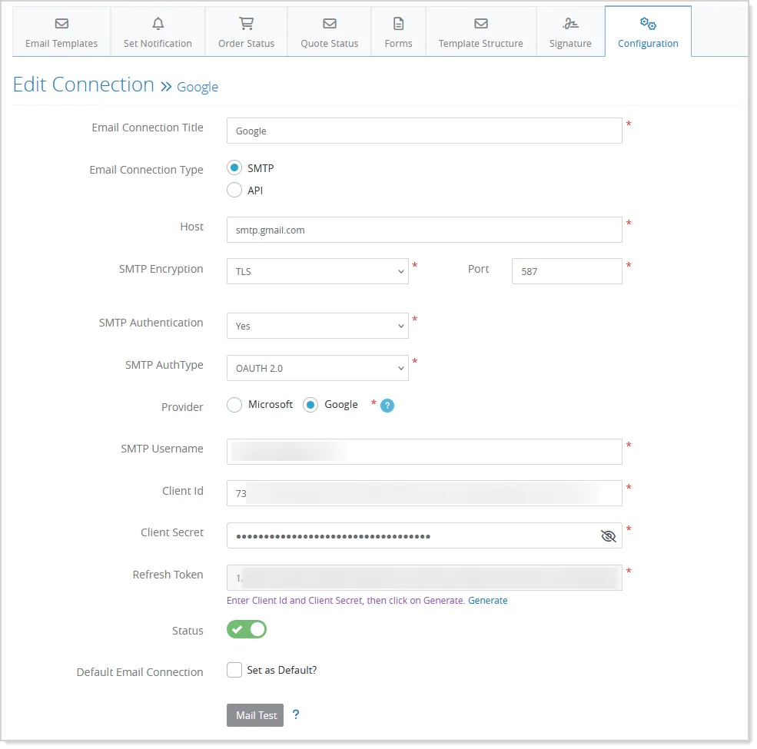Click the Mail Test button
The image size is (757, 749).
(255, 715)
